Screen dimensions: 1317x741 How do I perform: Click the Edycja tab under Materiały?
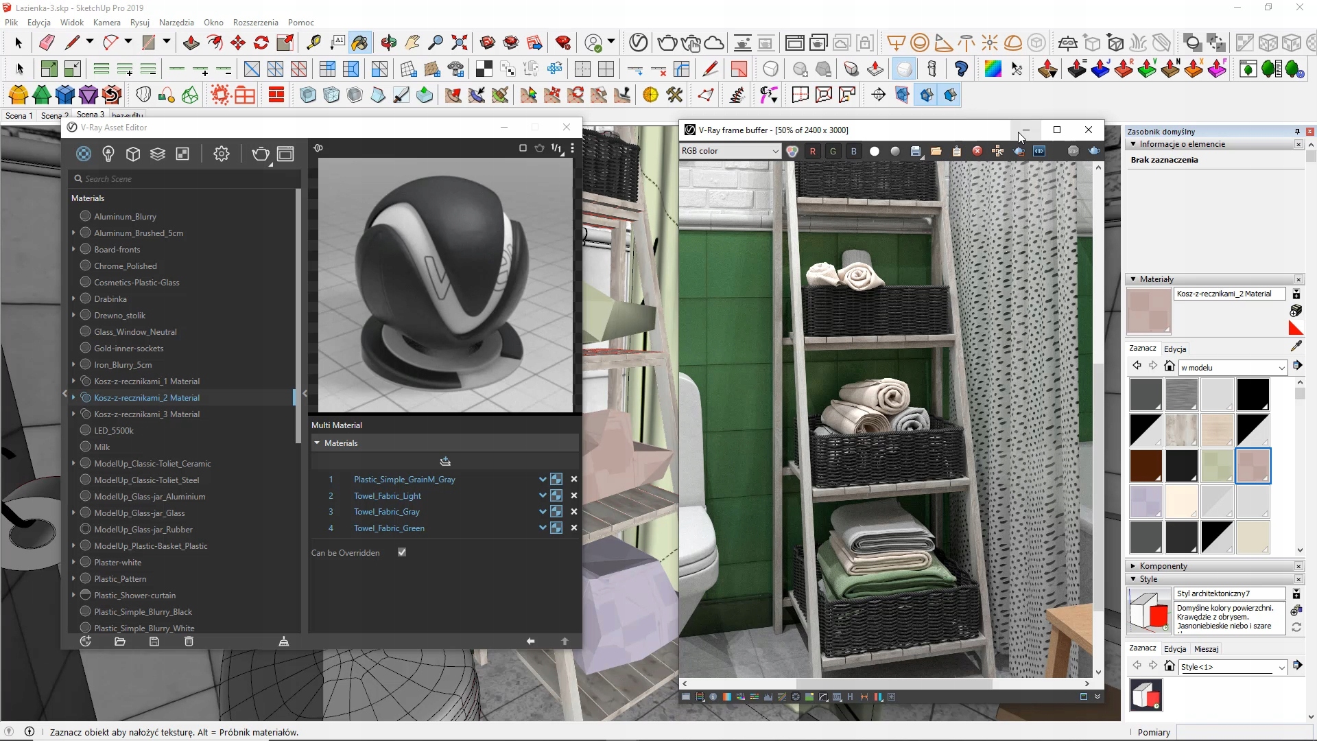(1175, 349)
